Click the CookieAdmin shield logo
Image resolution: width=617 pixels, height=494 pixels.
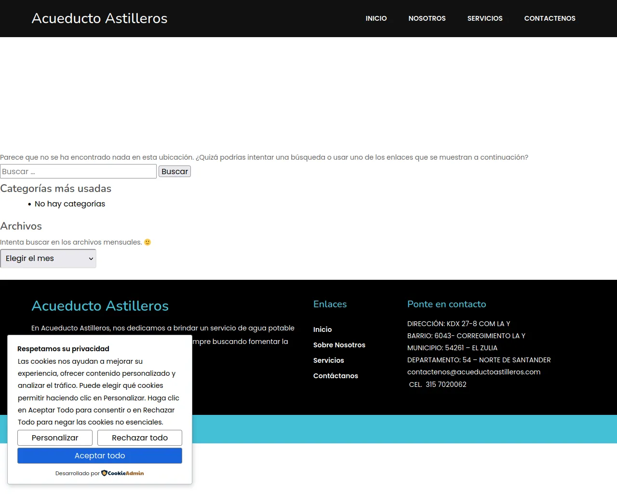click(104, 473)
